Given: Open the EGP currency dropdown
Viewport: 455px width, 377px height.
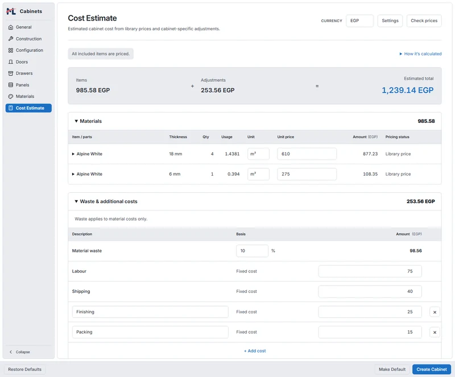Looking at the screenshot, I should pos(359,21).
